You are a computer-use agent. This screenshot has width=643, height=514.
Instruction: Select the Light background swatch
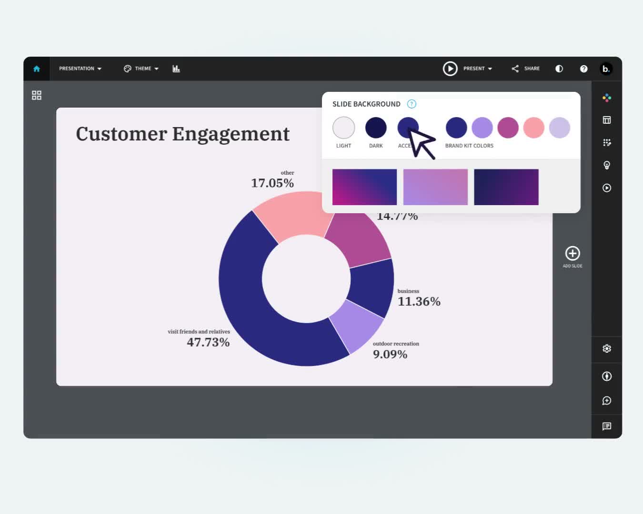(343, 128)
